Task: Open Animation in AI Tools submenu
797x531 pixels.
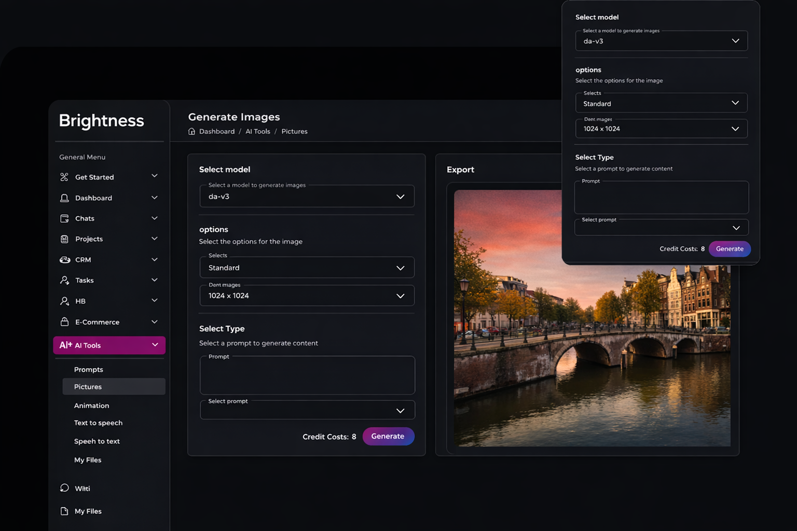Action: coord(91,406)
